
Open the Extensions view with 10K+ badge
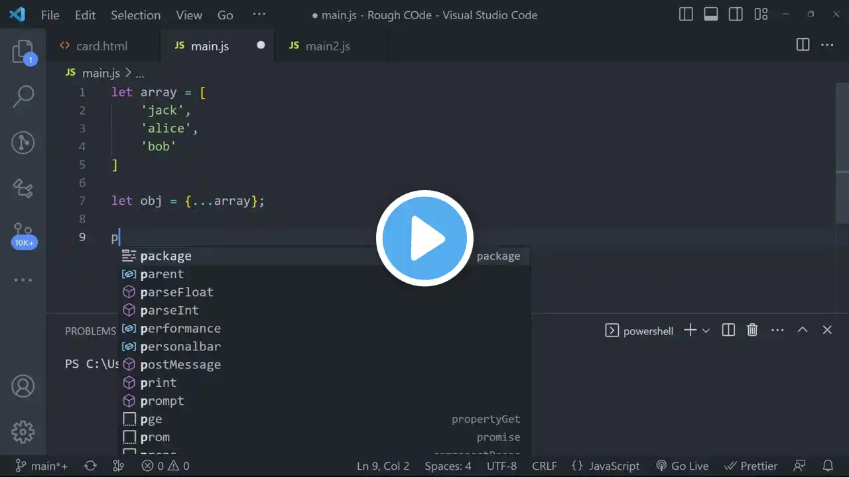23,235
